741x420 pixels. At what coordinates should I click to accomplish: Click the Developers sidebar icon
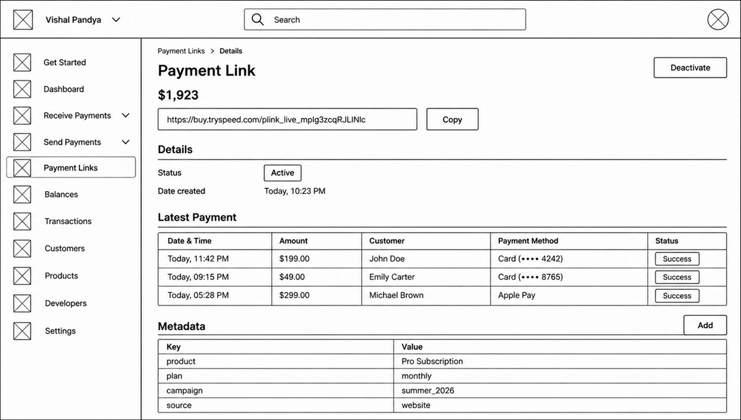pyautogui.click(x=22, y=303)
